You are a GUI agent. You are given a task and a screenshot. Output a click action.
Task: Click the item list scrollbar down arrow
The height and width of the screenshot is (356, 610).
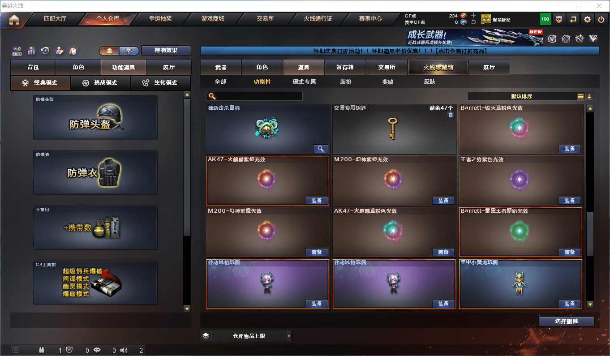(x=590, y=305)
